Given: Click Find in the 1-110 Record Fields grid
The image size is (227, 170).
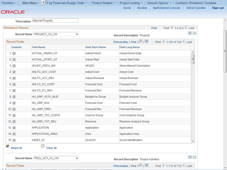Looking at the screenshot, I should [133, 166].
